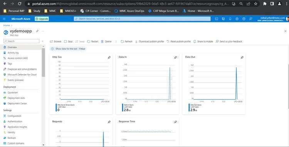
Task: Reset publish profile
Action: [x=178, y=42]
